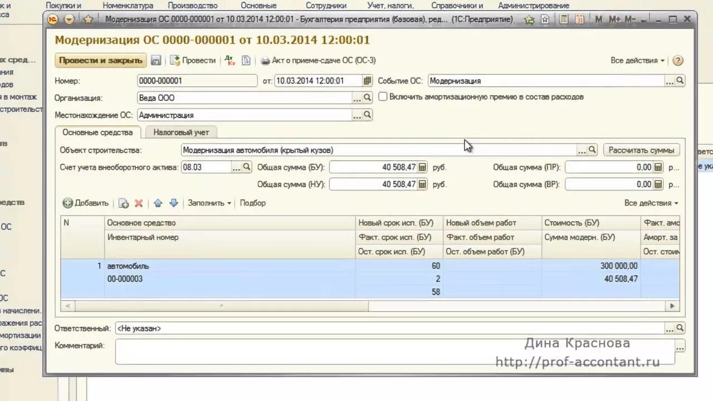Click the Общая сумма (БУ) value field
This screenshot has height=401, width=713.
[x=373, y=167]
